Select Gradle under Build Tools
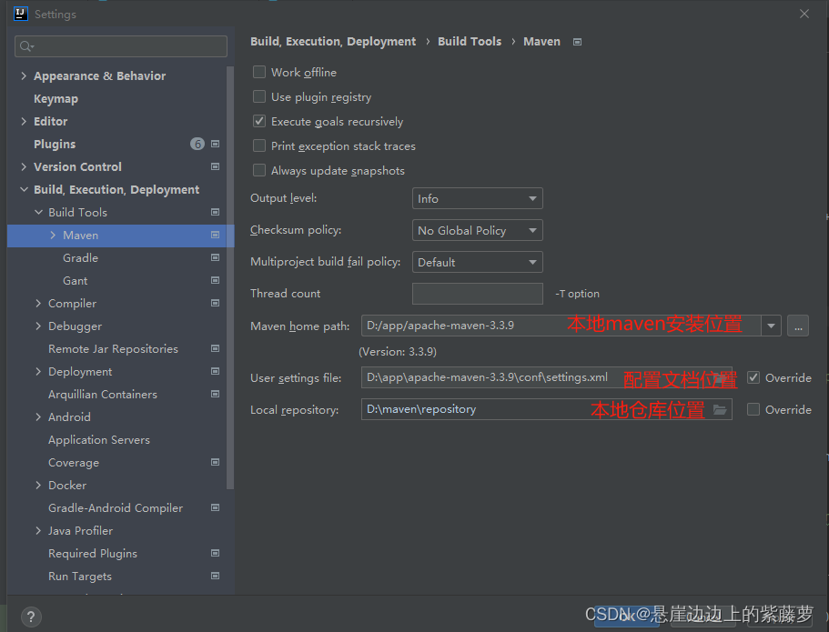This screenshot has height=632, width=829. [80, 258]
